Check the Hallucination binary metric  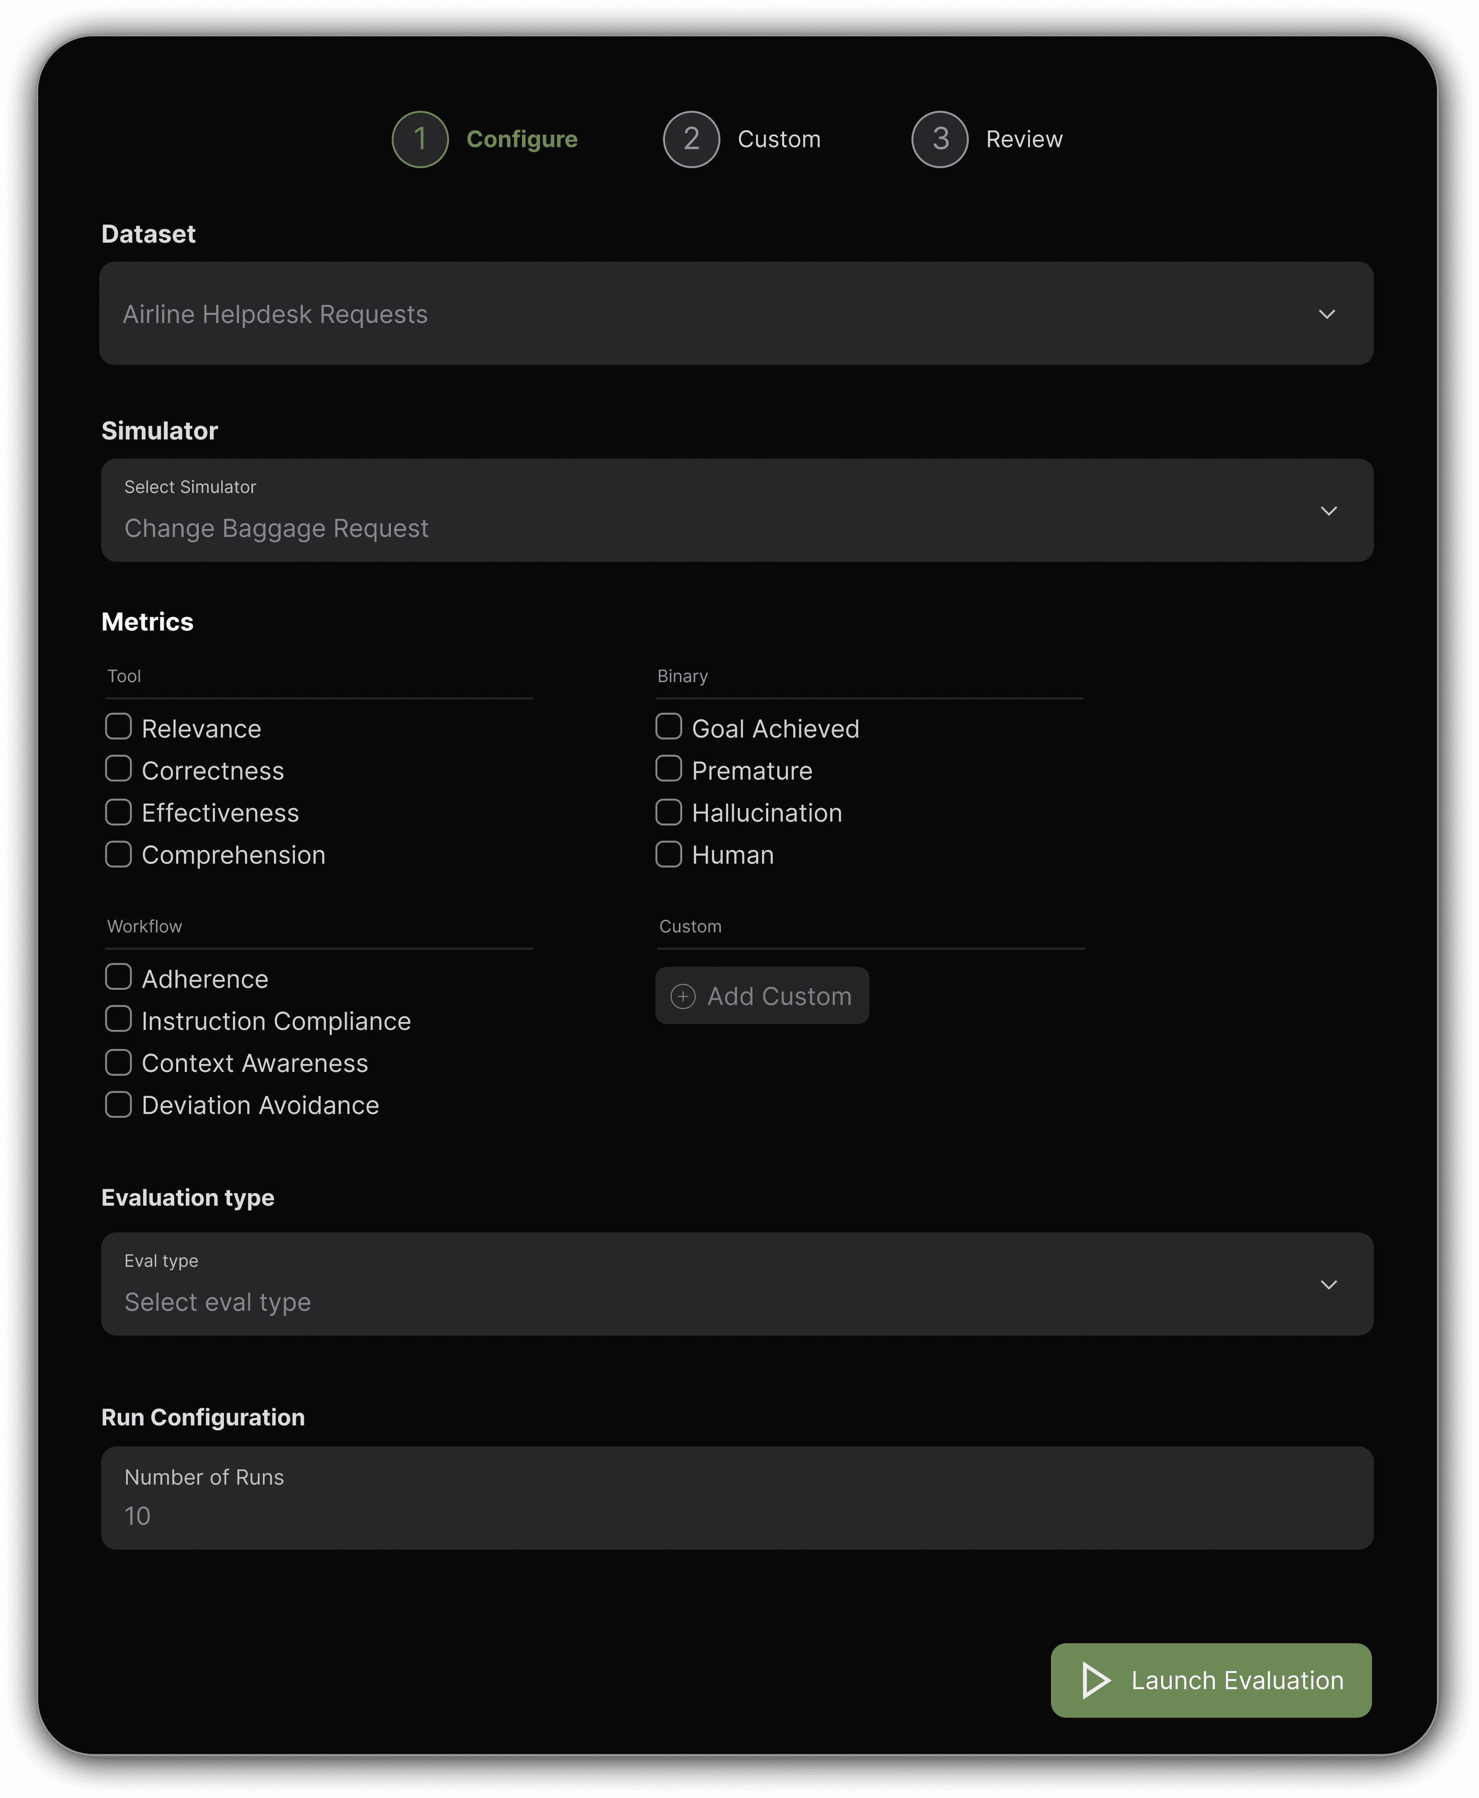669,812
